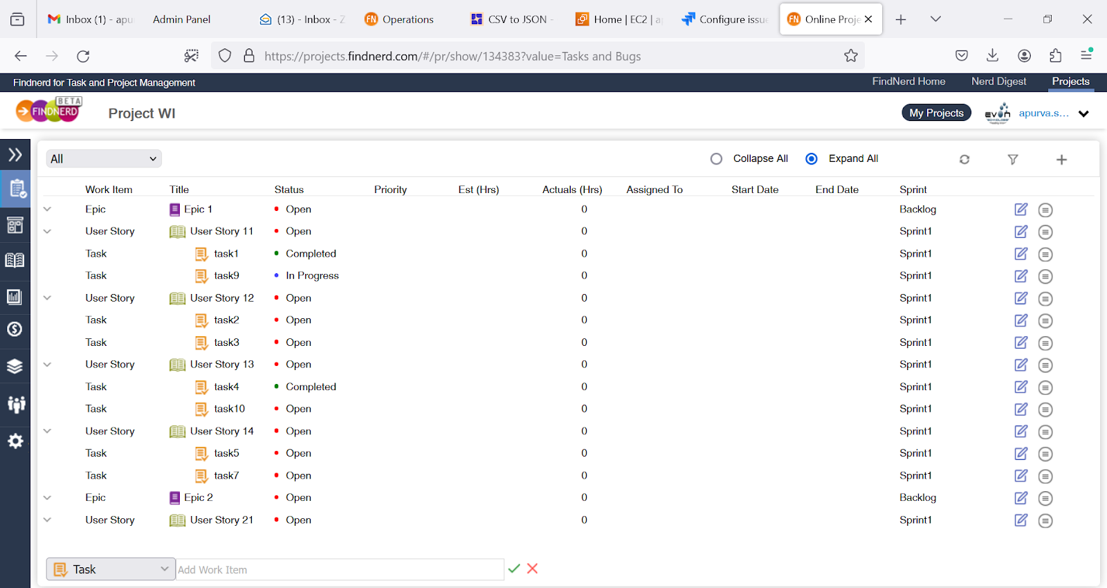Open the settings gear sidebar icon
The height and width of the screenshot is (588, 1107).
tap(15, 441)
